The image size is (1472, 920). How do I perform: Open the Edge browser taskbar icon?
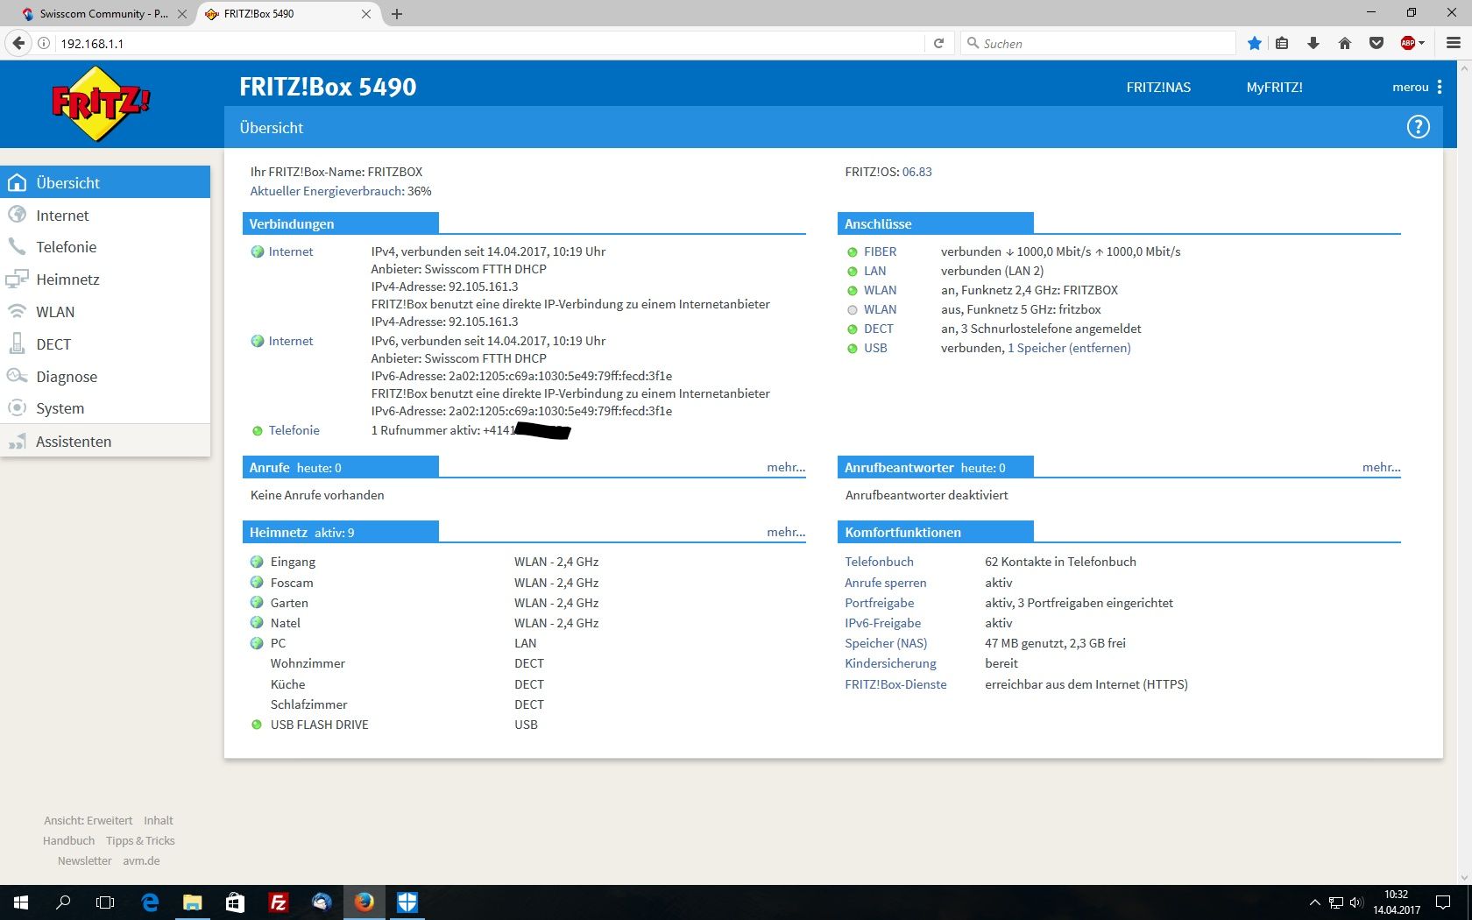[150, 902]
